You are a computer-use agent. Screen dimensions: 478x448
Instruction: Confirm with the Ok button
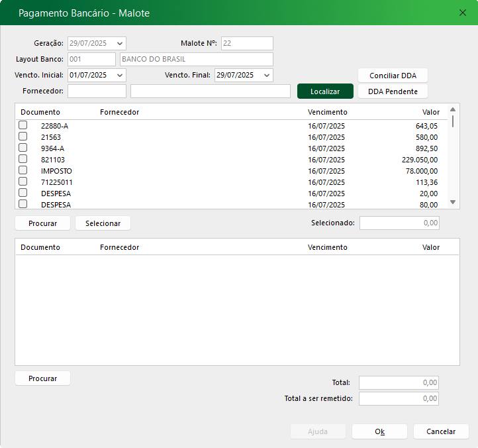(x=379, y=431)
